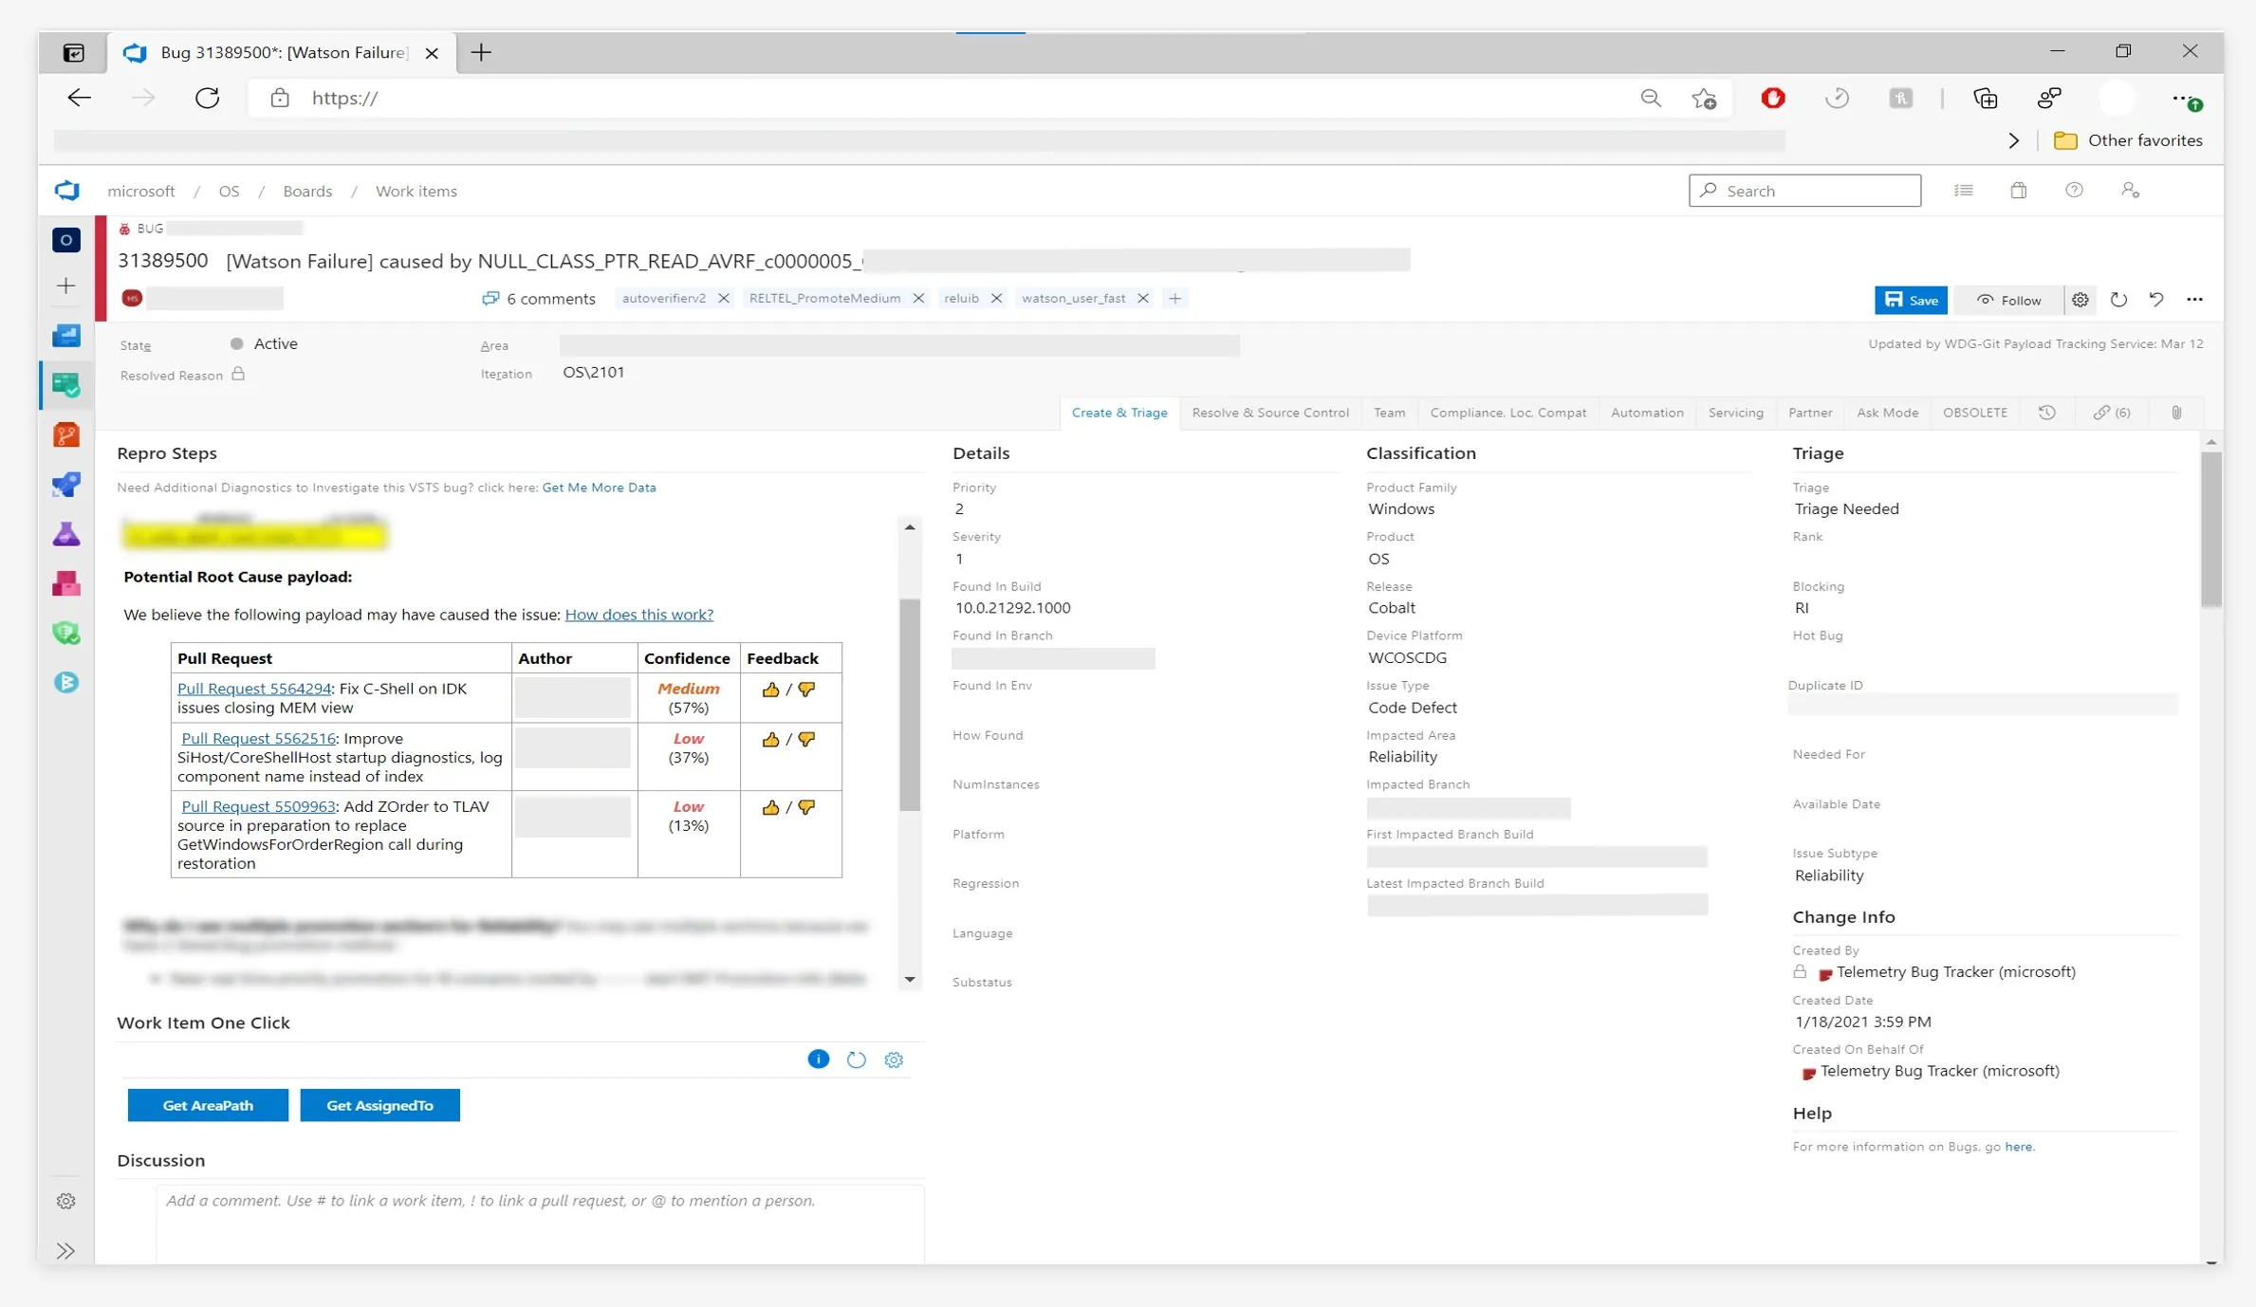Remove the reluib tag
Viewport: 2256px width, 1307px height.
pos(996,298)
